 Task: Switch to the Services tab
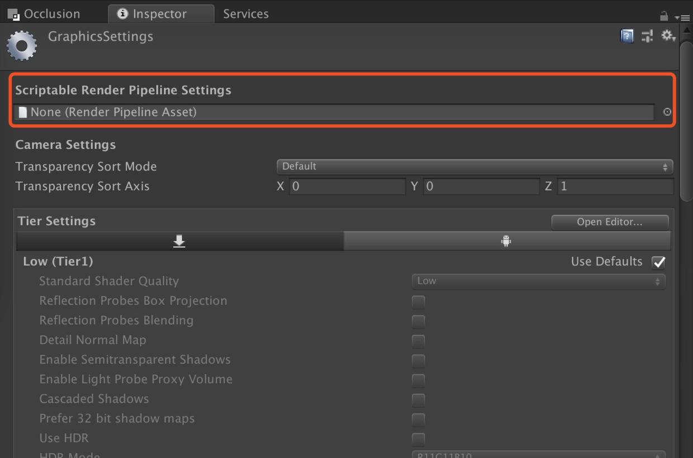click(x=246, y=14)
